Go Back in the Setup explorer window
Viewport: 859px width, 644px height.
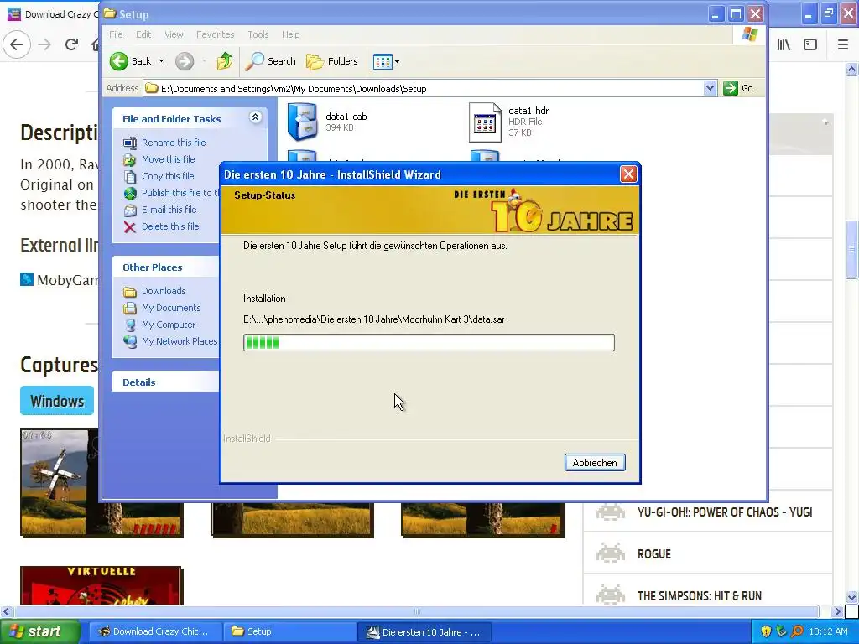tap(130, 61)
